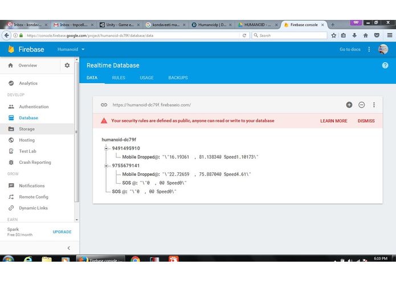This screenshot has width=396, height=281.
Task: Dismiss the security rules warning
Action: (x=366, y=121)
